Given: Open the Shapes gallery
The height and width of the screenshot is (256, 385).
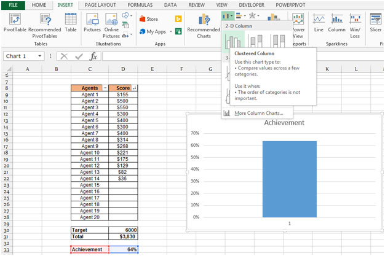Looking at the screenshot, I should (x=127, y=16).
